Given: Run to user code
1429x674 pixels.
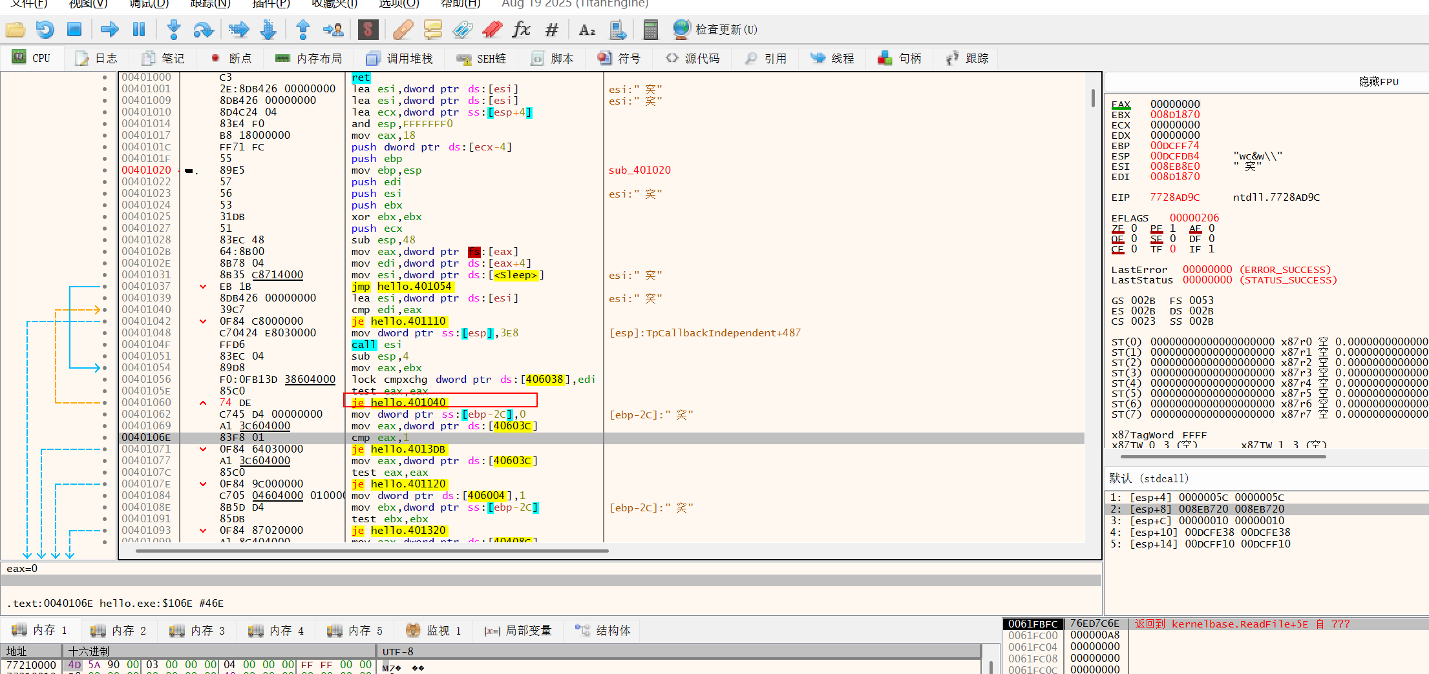Looking at the screenshot, I should tap(333, 30).
